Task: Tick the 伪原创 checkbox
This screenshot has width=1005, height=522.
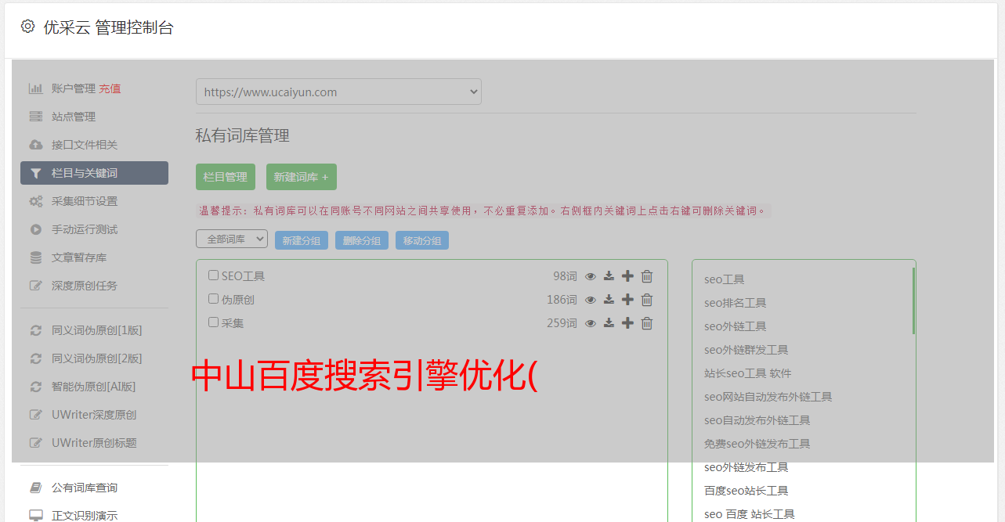Action: pyautogui.click(x=213, y=299)
